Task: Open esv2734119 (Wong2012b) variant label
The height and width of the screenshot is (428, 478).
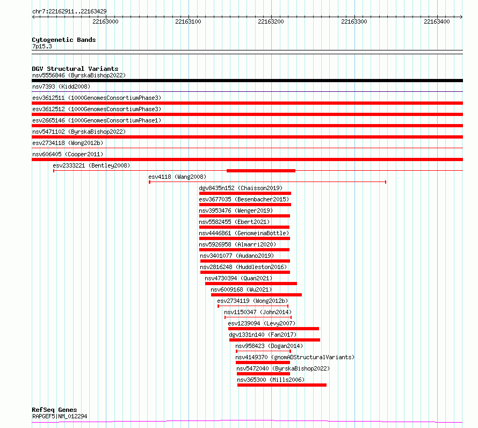Action: [x=252, y=301]
